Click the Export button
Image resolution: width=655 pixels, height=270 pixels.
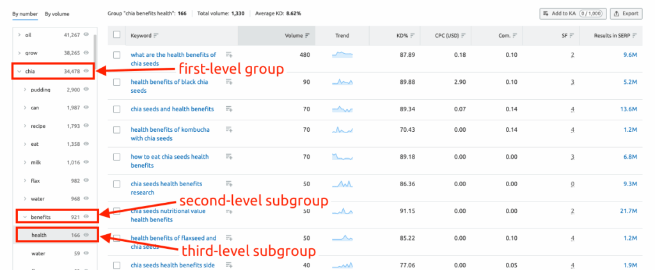click(626, 13)
